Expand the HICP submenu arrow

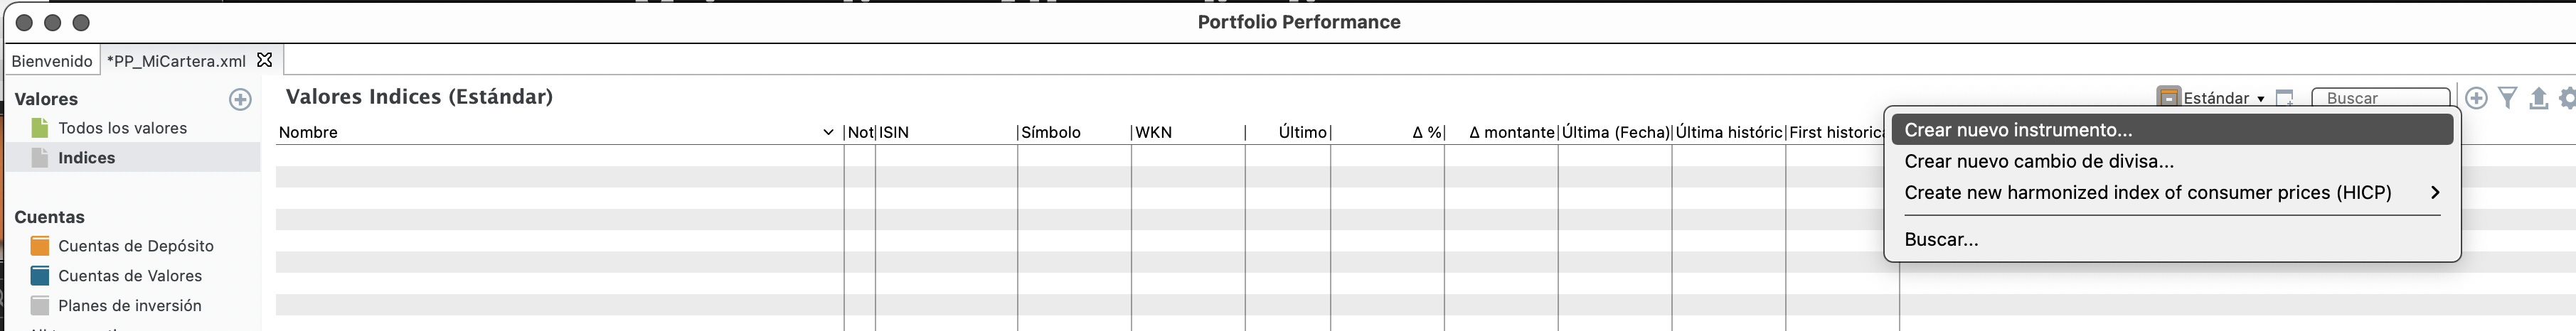point(2435,192)
